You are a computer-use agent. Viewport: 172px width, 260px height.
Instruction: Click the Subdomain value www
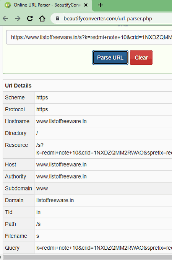42,188
